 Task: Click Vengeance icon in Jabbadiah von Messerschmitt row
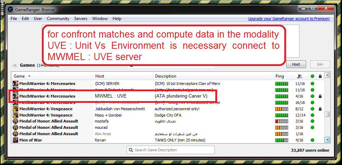(15, 108)
